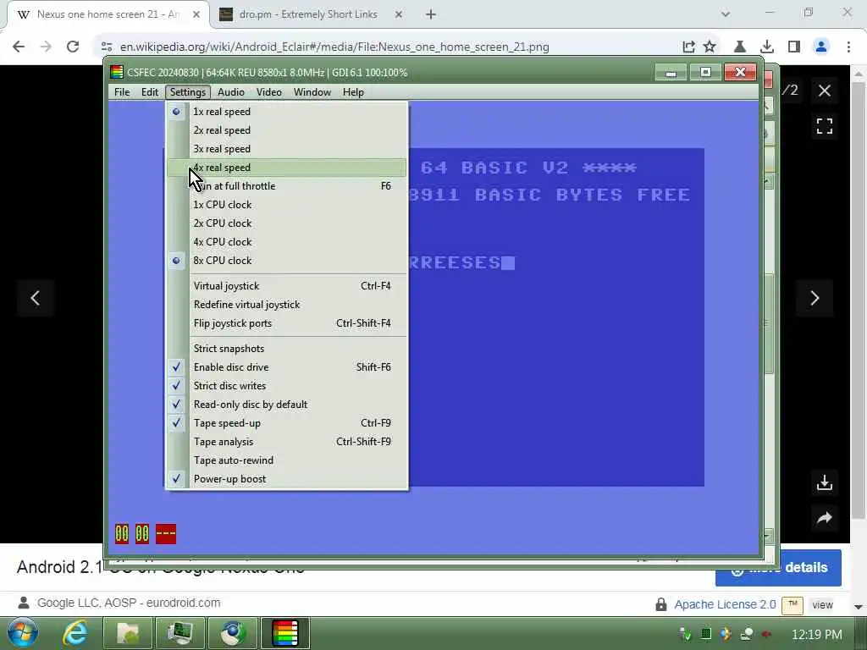Toggle Power-up boost
This screenshot has height=650, width=867.
click(x=286, y=479)
